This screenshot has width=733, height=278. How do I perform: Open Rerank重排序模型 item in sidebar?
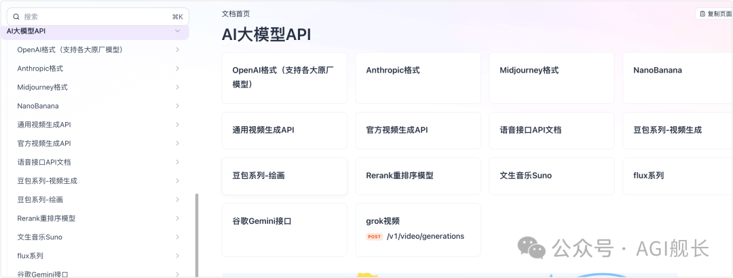(46, 218)
